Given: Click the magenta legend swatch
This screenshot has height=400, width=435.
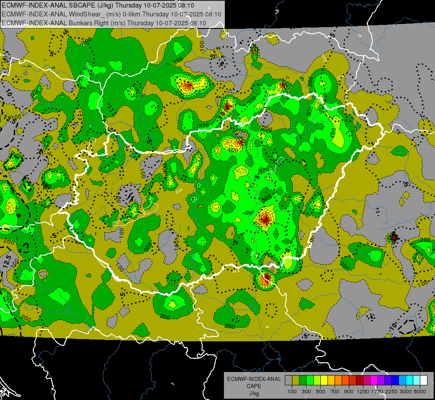Looking at the screenshot, I should (x=374, y=380).
